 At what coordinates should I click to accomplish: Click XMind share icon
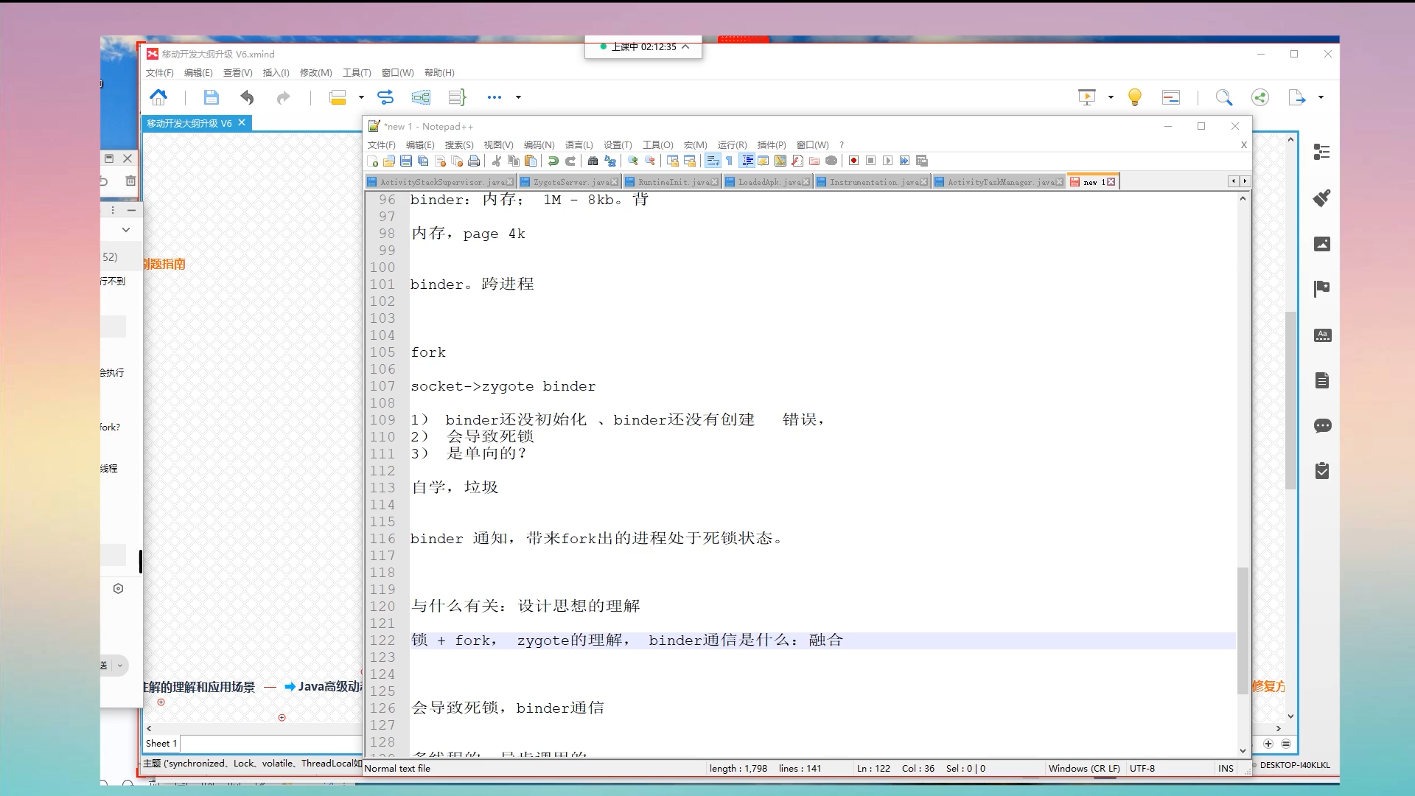pos(1260,97)
